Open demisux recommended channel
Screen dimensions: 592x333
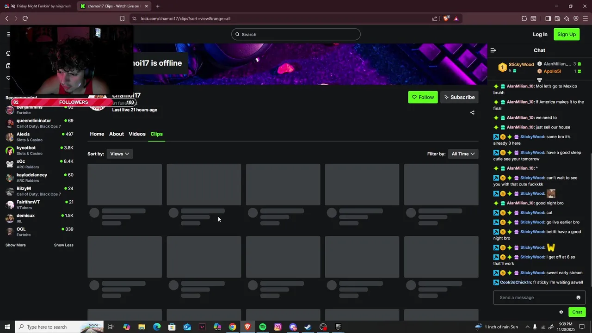coord(39,218)
